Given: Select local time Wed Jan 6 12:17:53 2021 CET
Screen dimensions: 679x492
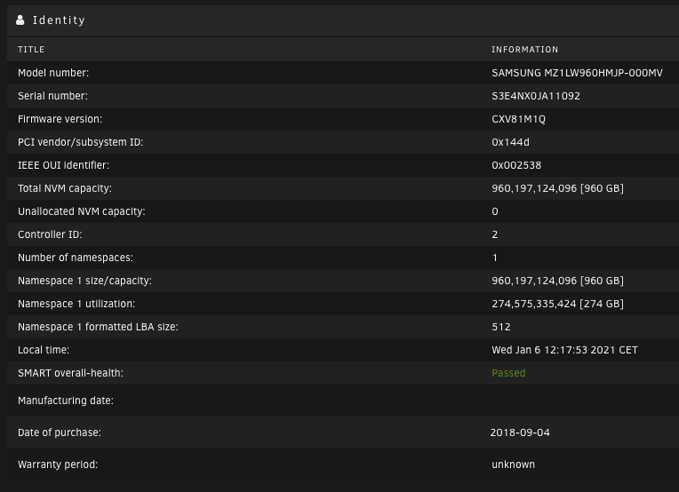Looking at the screenshot, I should 564,350.
